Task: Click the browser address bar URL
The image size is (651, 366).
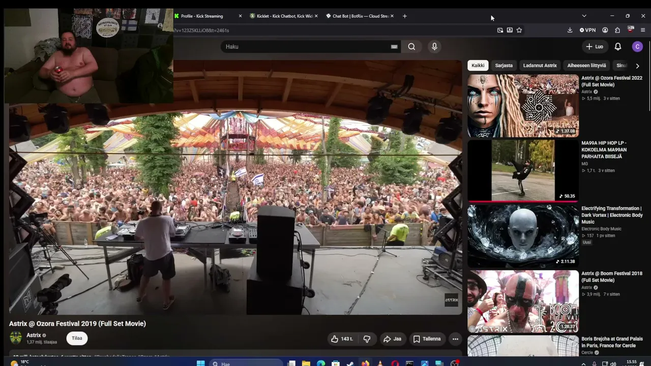Action: 201,30
